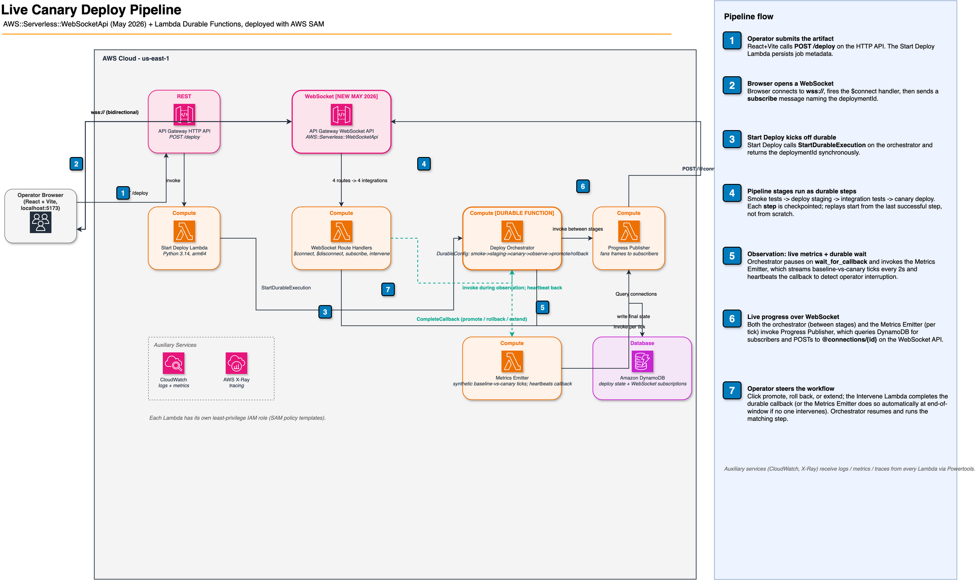Click 'Browser opens a WebSocket' step heading

pyautogui.click(x=791, y=83)
